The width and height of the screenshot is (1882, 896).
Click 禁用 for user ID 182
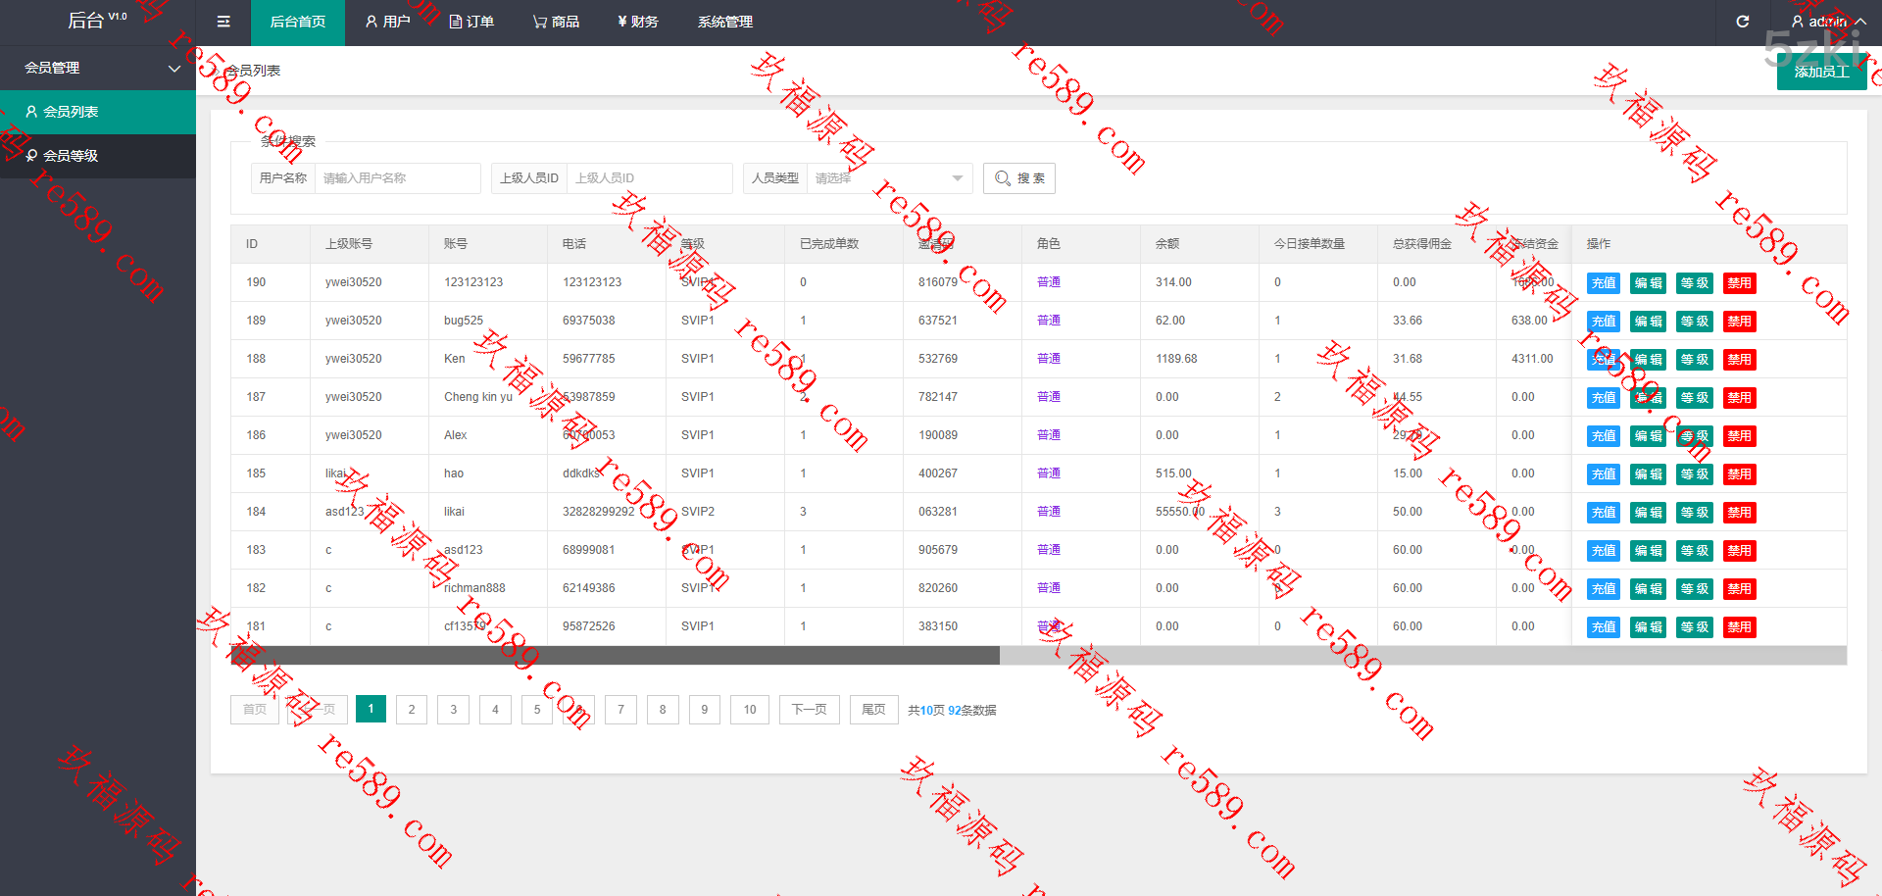tap(1739, 589)
